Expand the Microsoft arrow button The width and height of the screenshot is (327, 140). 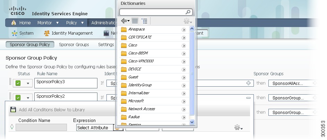pos(184,102)
